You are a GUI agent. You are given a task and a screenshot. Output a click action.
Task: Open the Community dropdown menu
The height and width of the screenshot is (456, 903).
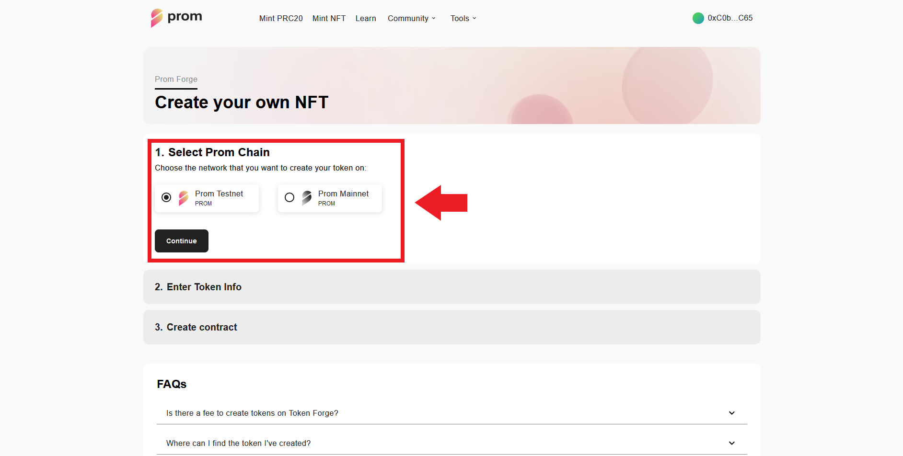tap(411, 18)
